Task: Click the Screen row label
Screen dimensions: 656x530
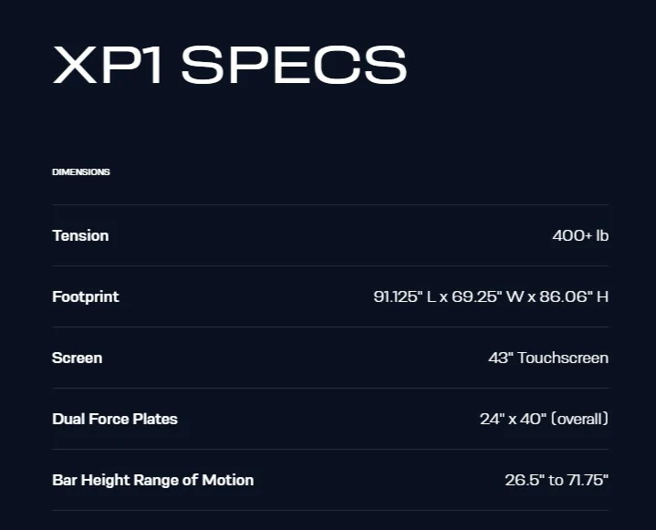Action: pos(77,358)
